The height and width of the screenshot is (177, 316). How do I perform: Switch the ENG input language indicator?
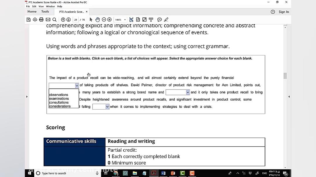click(x=265, y=173)
